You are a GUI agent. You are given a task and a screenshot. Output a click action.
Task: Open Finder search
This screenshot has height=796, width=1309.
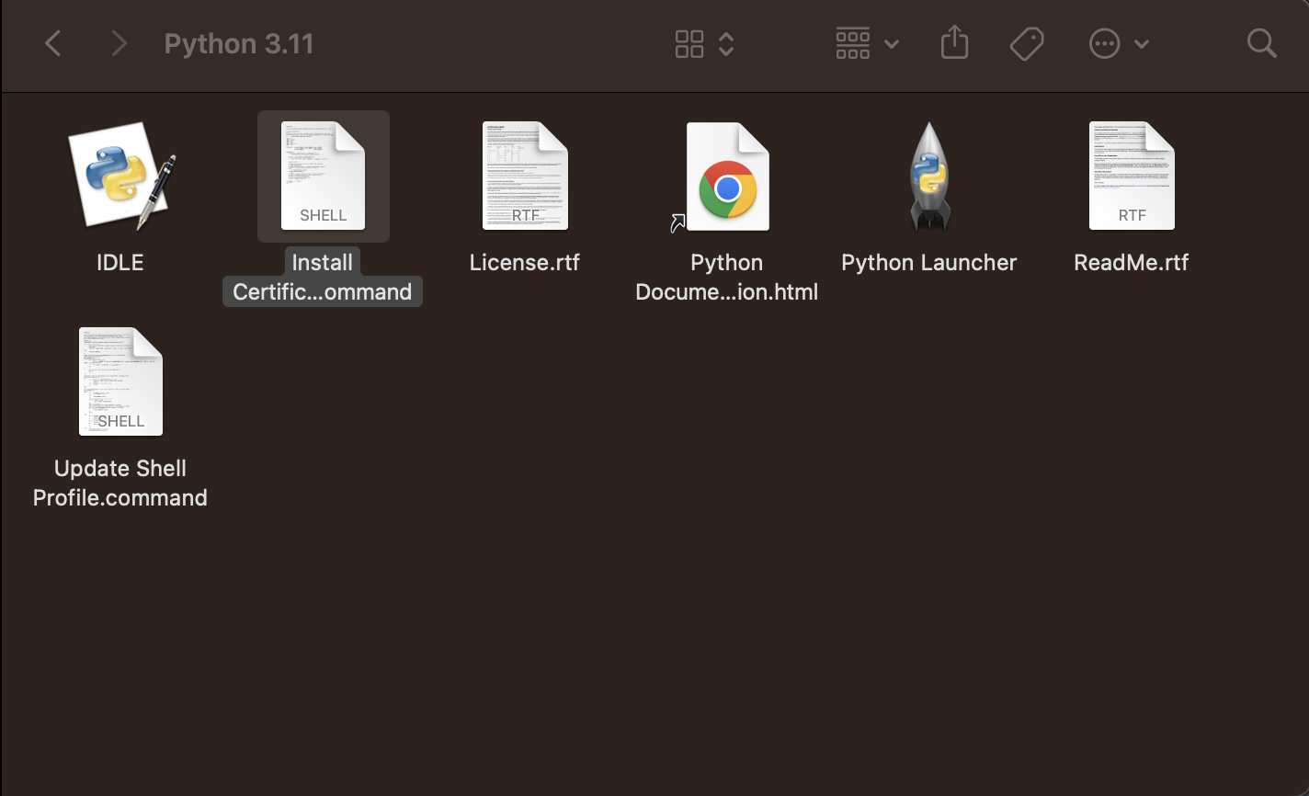click(x=1262, y=43)
